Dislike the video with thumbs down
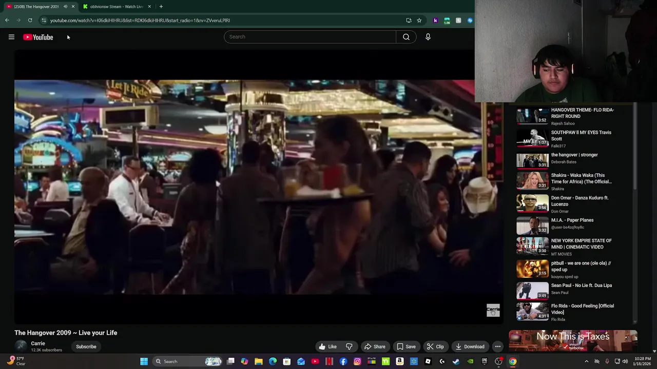Viewport: 657px width, 369px height. 349,346
